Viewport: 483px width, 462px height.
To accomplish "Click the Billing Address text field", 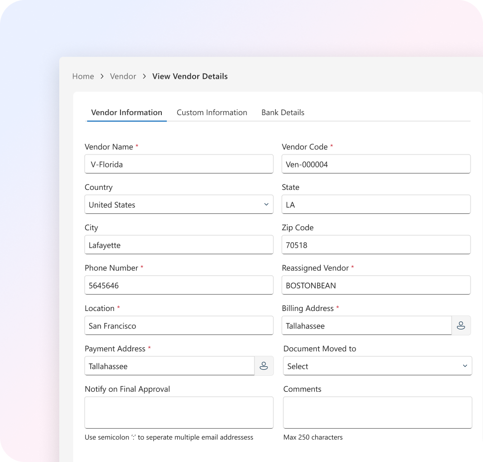I will [x=366, y=325].
